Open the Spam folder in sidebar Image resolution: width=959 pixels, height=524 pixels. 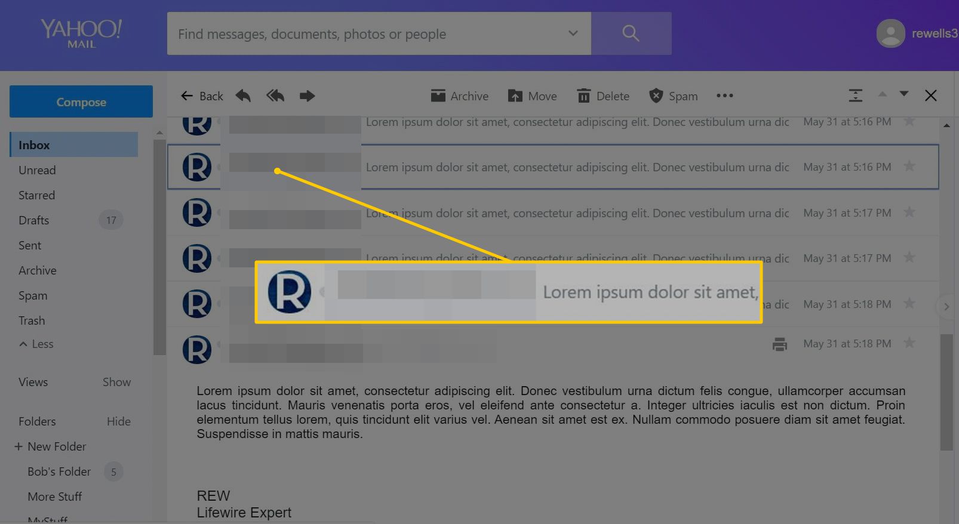point(33,295)
